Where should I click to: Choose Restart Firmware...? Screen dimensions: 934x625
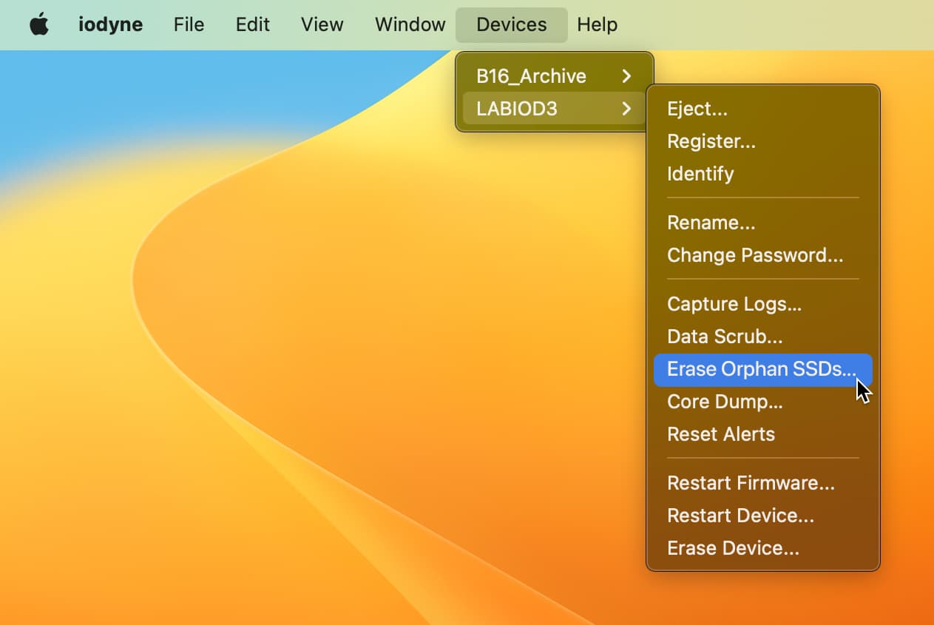(763, 483)
